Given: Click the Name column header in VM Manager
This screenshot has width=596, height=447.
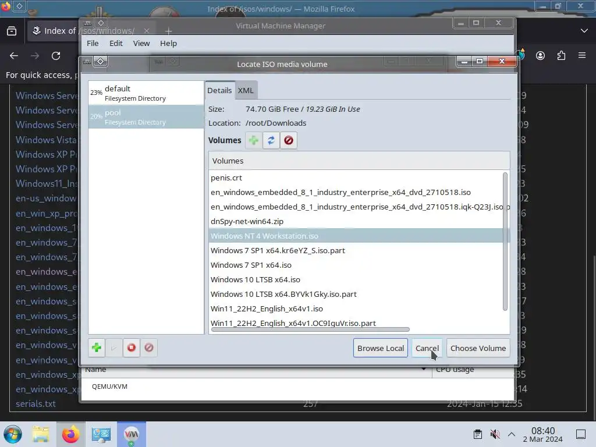Looking at the screenshot, I should point(257,370).
